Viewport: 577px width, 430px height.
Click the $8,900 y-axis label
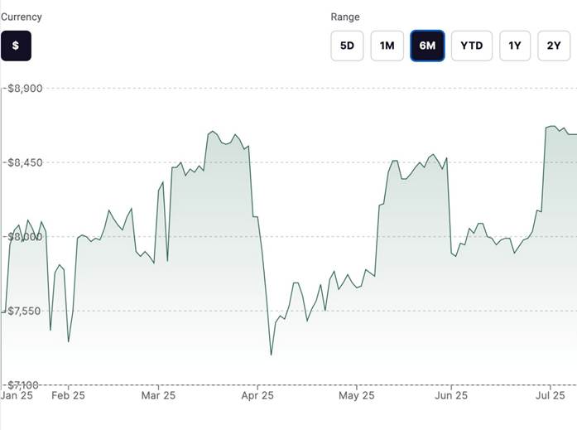click(x=24, y=88)
